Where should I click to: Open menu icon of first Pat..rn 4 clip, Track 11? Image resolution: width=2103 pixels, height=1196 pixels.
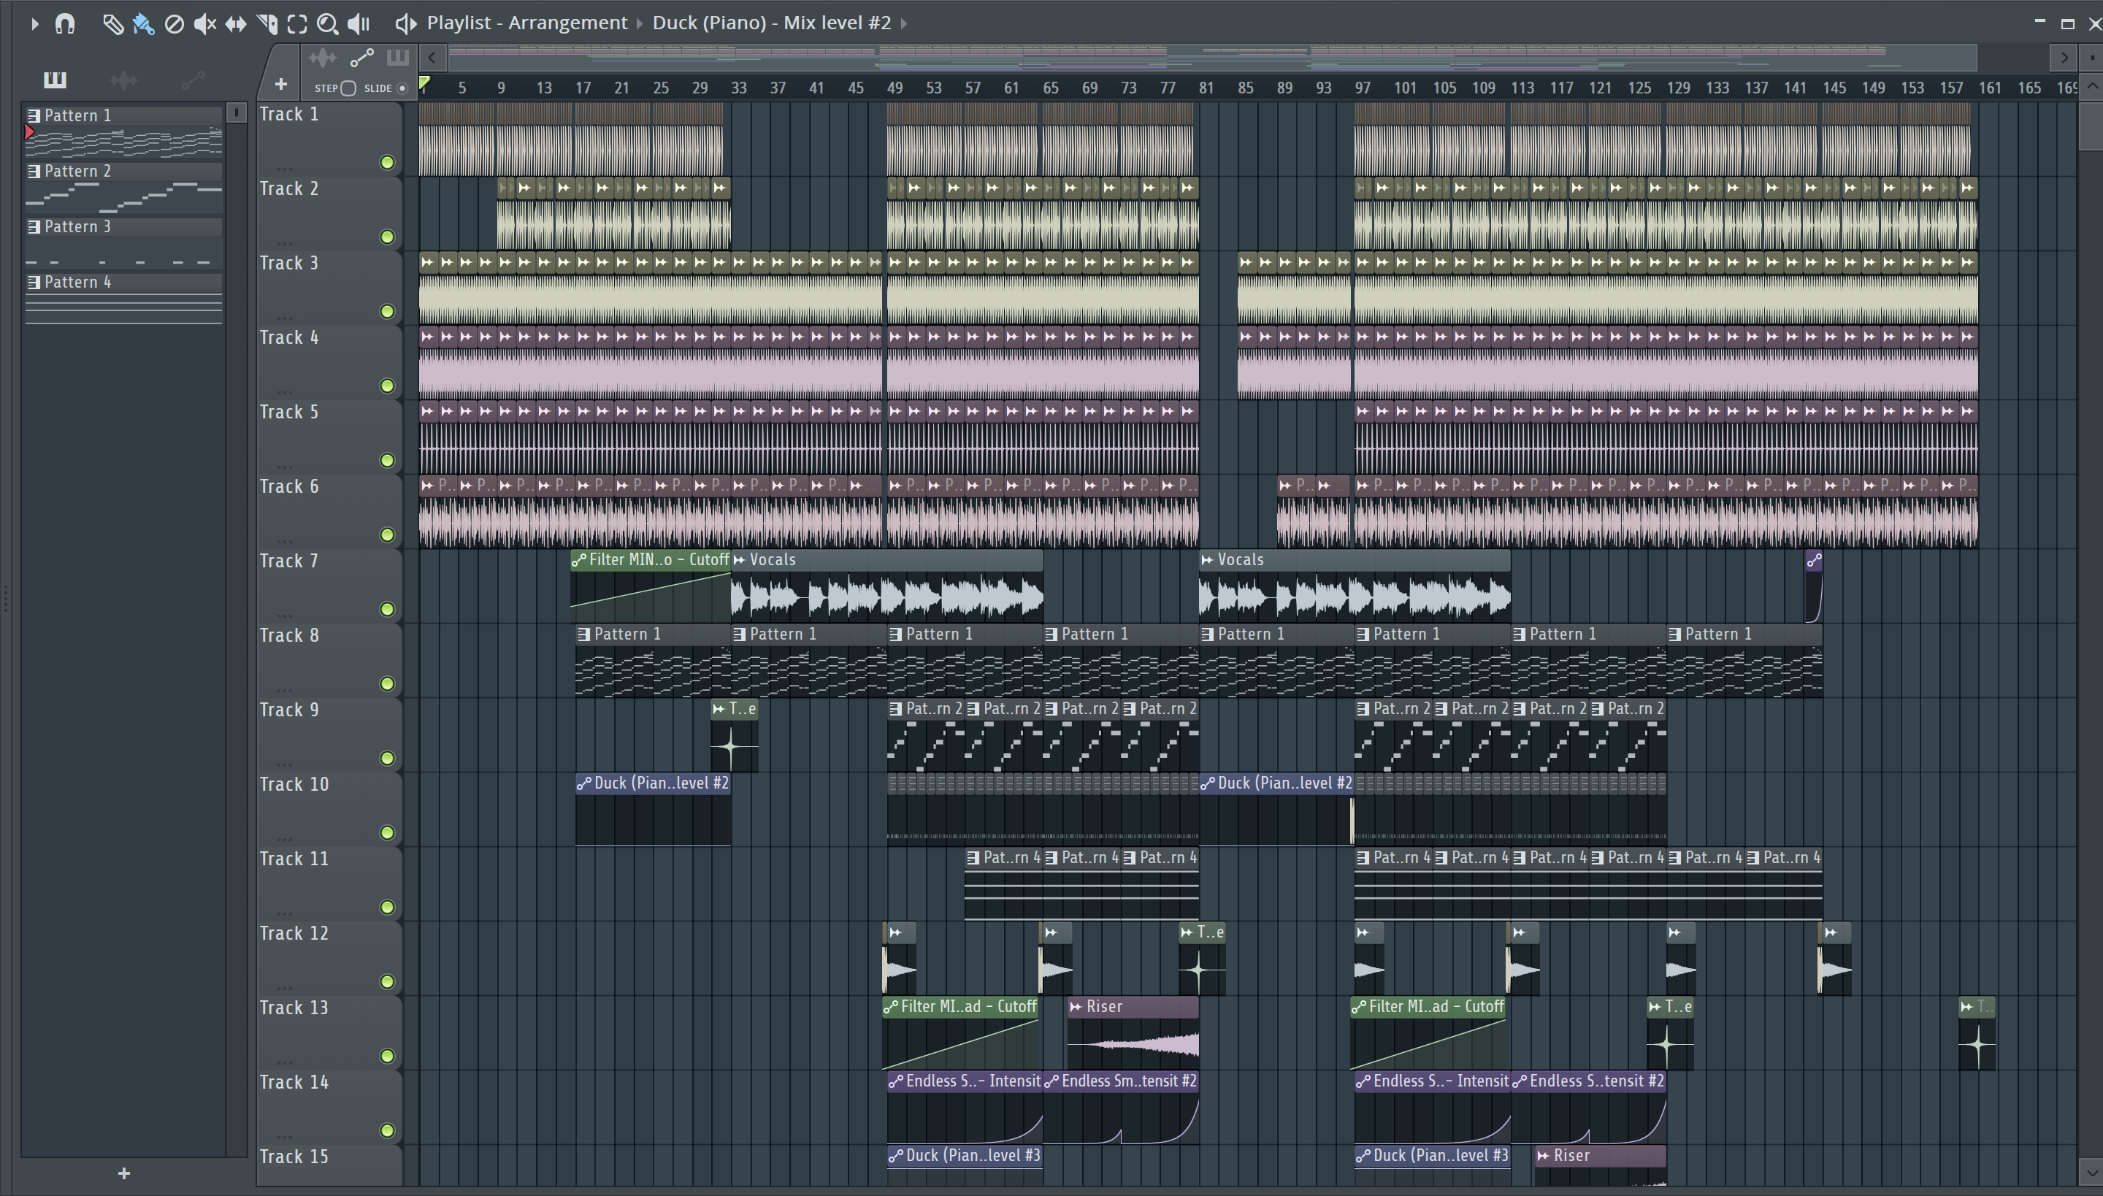coord(973,857)
